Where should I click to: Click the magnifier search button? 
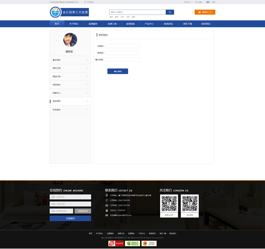point(170,12)
